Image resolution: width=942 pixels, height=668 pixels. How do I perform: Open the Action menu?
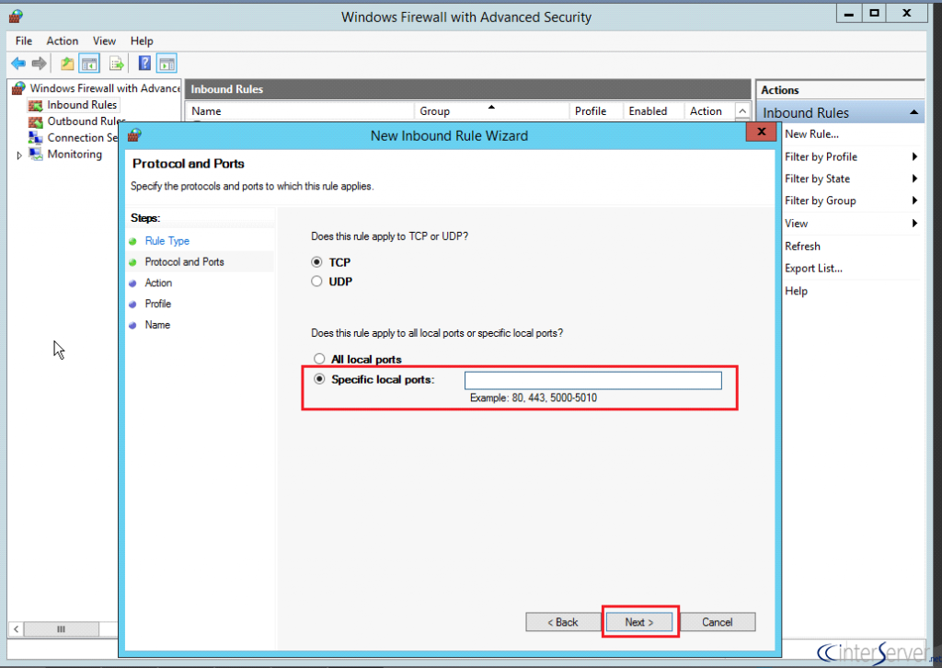pyautogui.click(x=63, y=40)
